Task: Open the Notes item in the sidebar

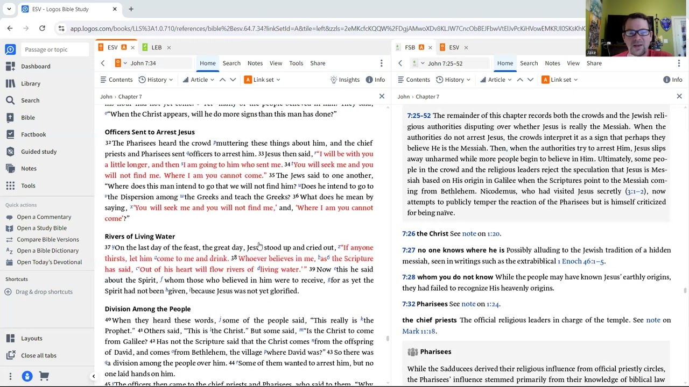Action: pyautogui.click(x=21, y=168)
